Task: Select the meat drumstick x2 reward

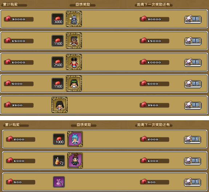Action: click(x=59, y=161)
